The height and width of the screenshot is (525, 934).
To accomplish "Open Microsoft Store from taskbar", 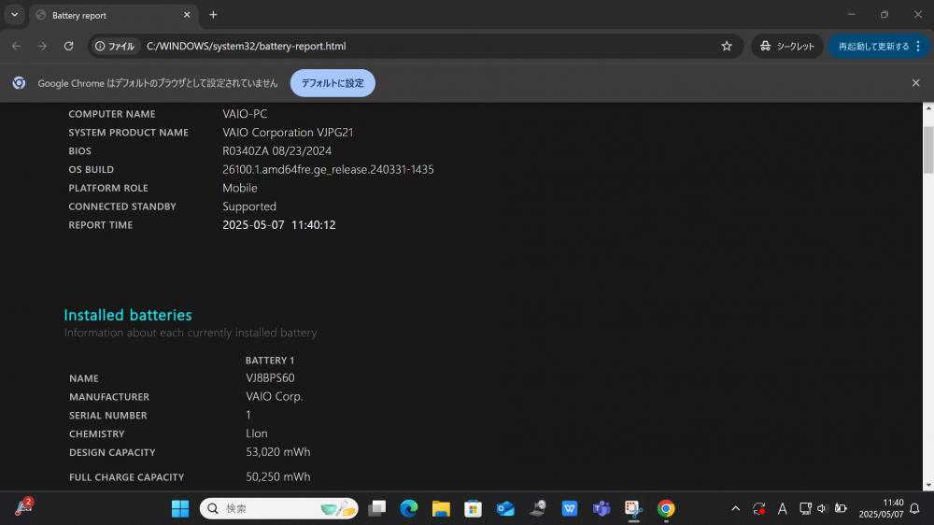I will [473, 508].
